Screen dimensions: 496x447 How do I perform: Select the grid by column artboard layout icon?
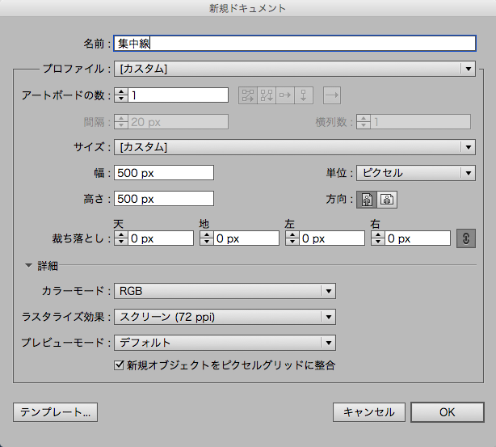267,95
